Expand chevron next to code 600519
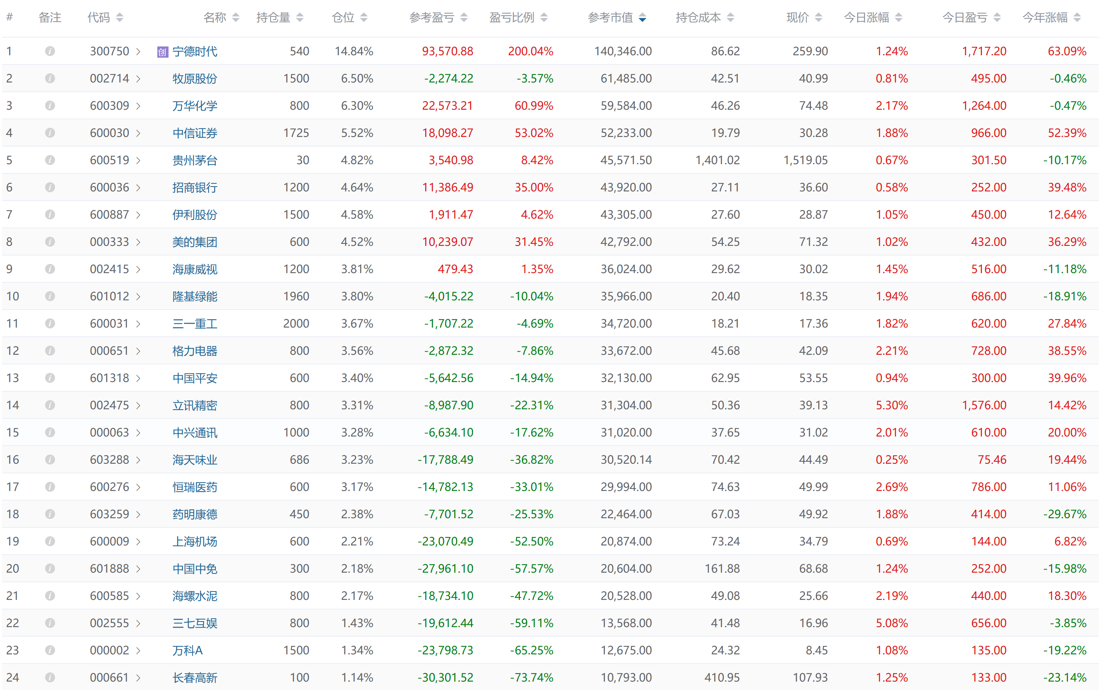 (138, 161)
